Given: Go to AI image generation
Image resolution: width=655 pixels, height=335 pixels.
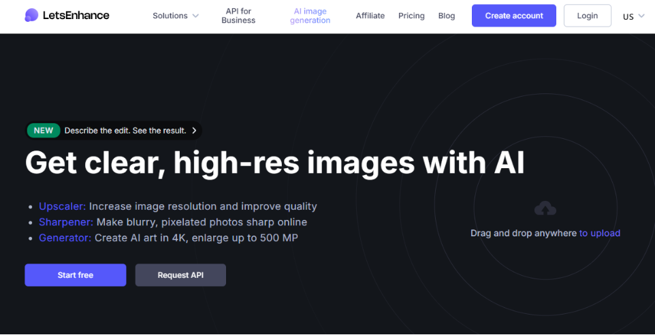Looking at the screenshot, I should point(310,16).
